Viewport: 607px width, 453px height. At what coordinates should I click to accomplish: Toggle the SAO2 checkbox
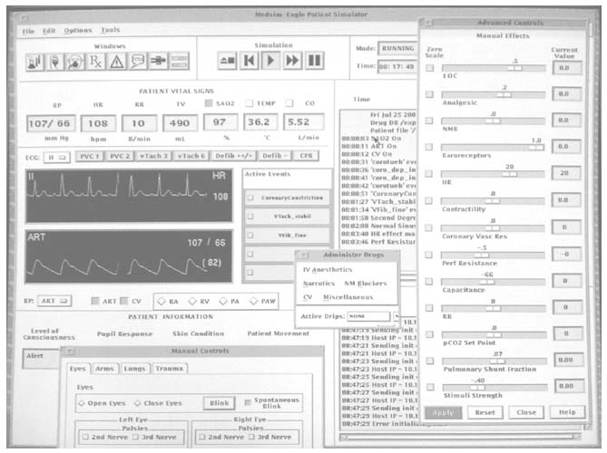point(209,103)
